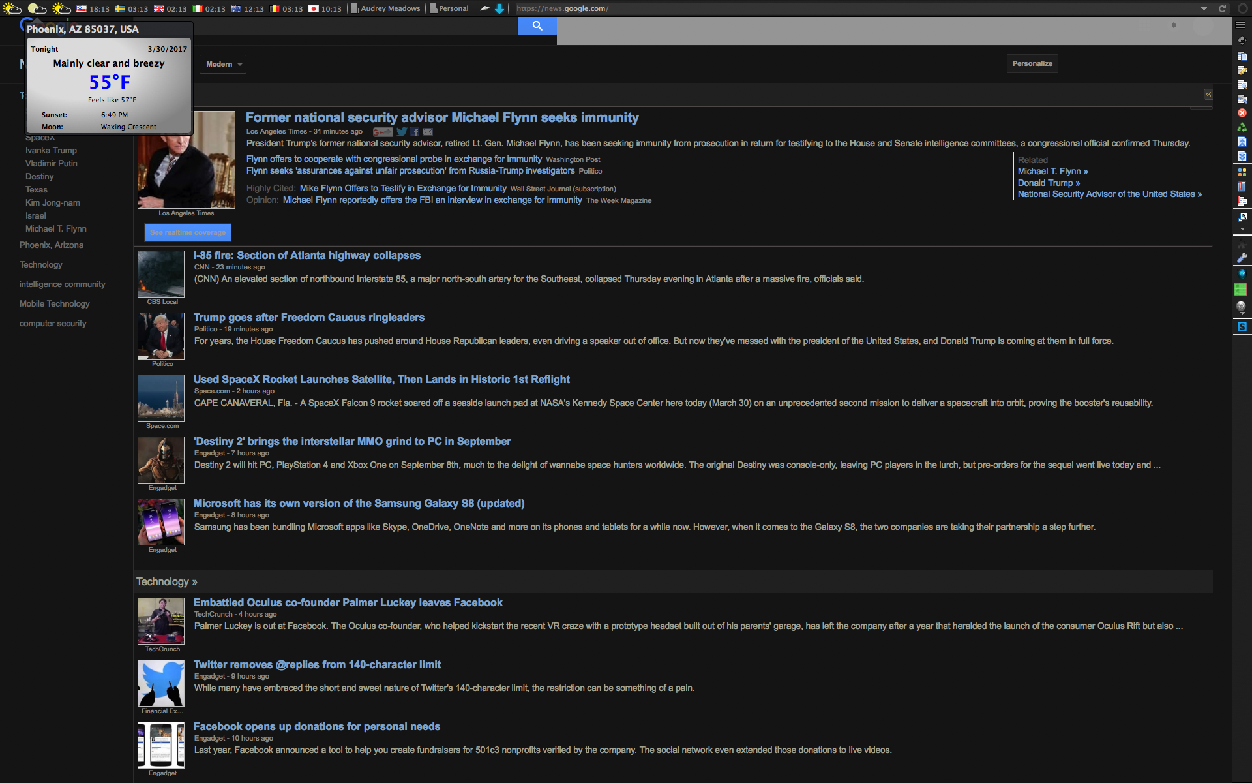Open the hamburger menu icon at top right

(x=1240, y=25)
